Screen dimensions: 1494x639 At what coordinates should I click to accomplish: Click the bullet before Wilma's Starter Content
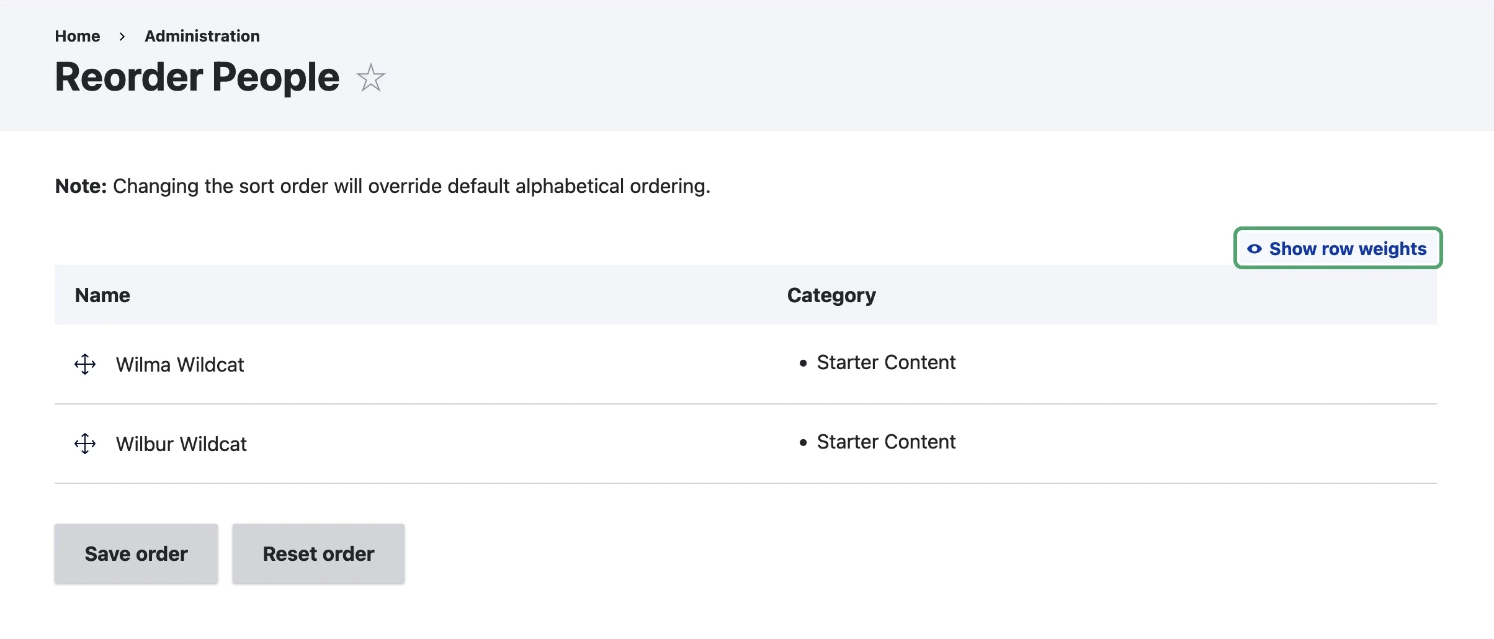coord(803,363)
